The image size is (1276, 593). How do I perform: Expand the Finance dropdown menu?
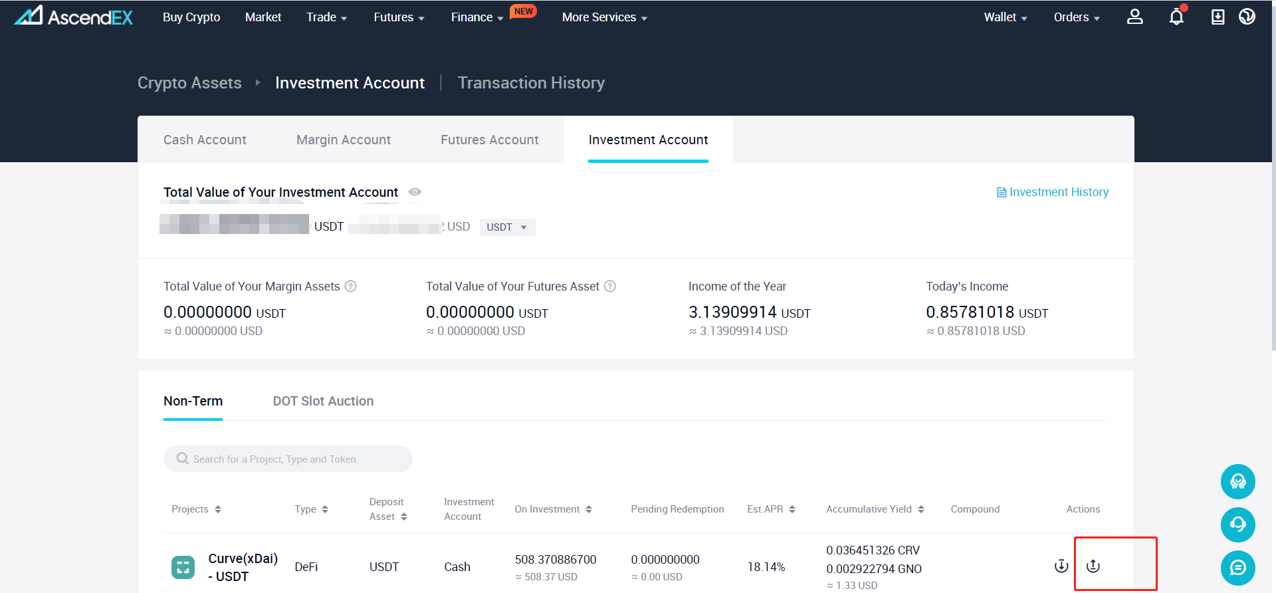point(477,17)
